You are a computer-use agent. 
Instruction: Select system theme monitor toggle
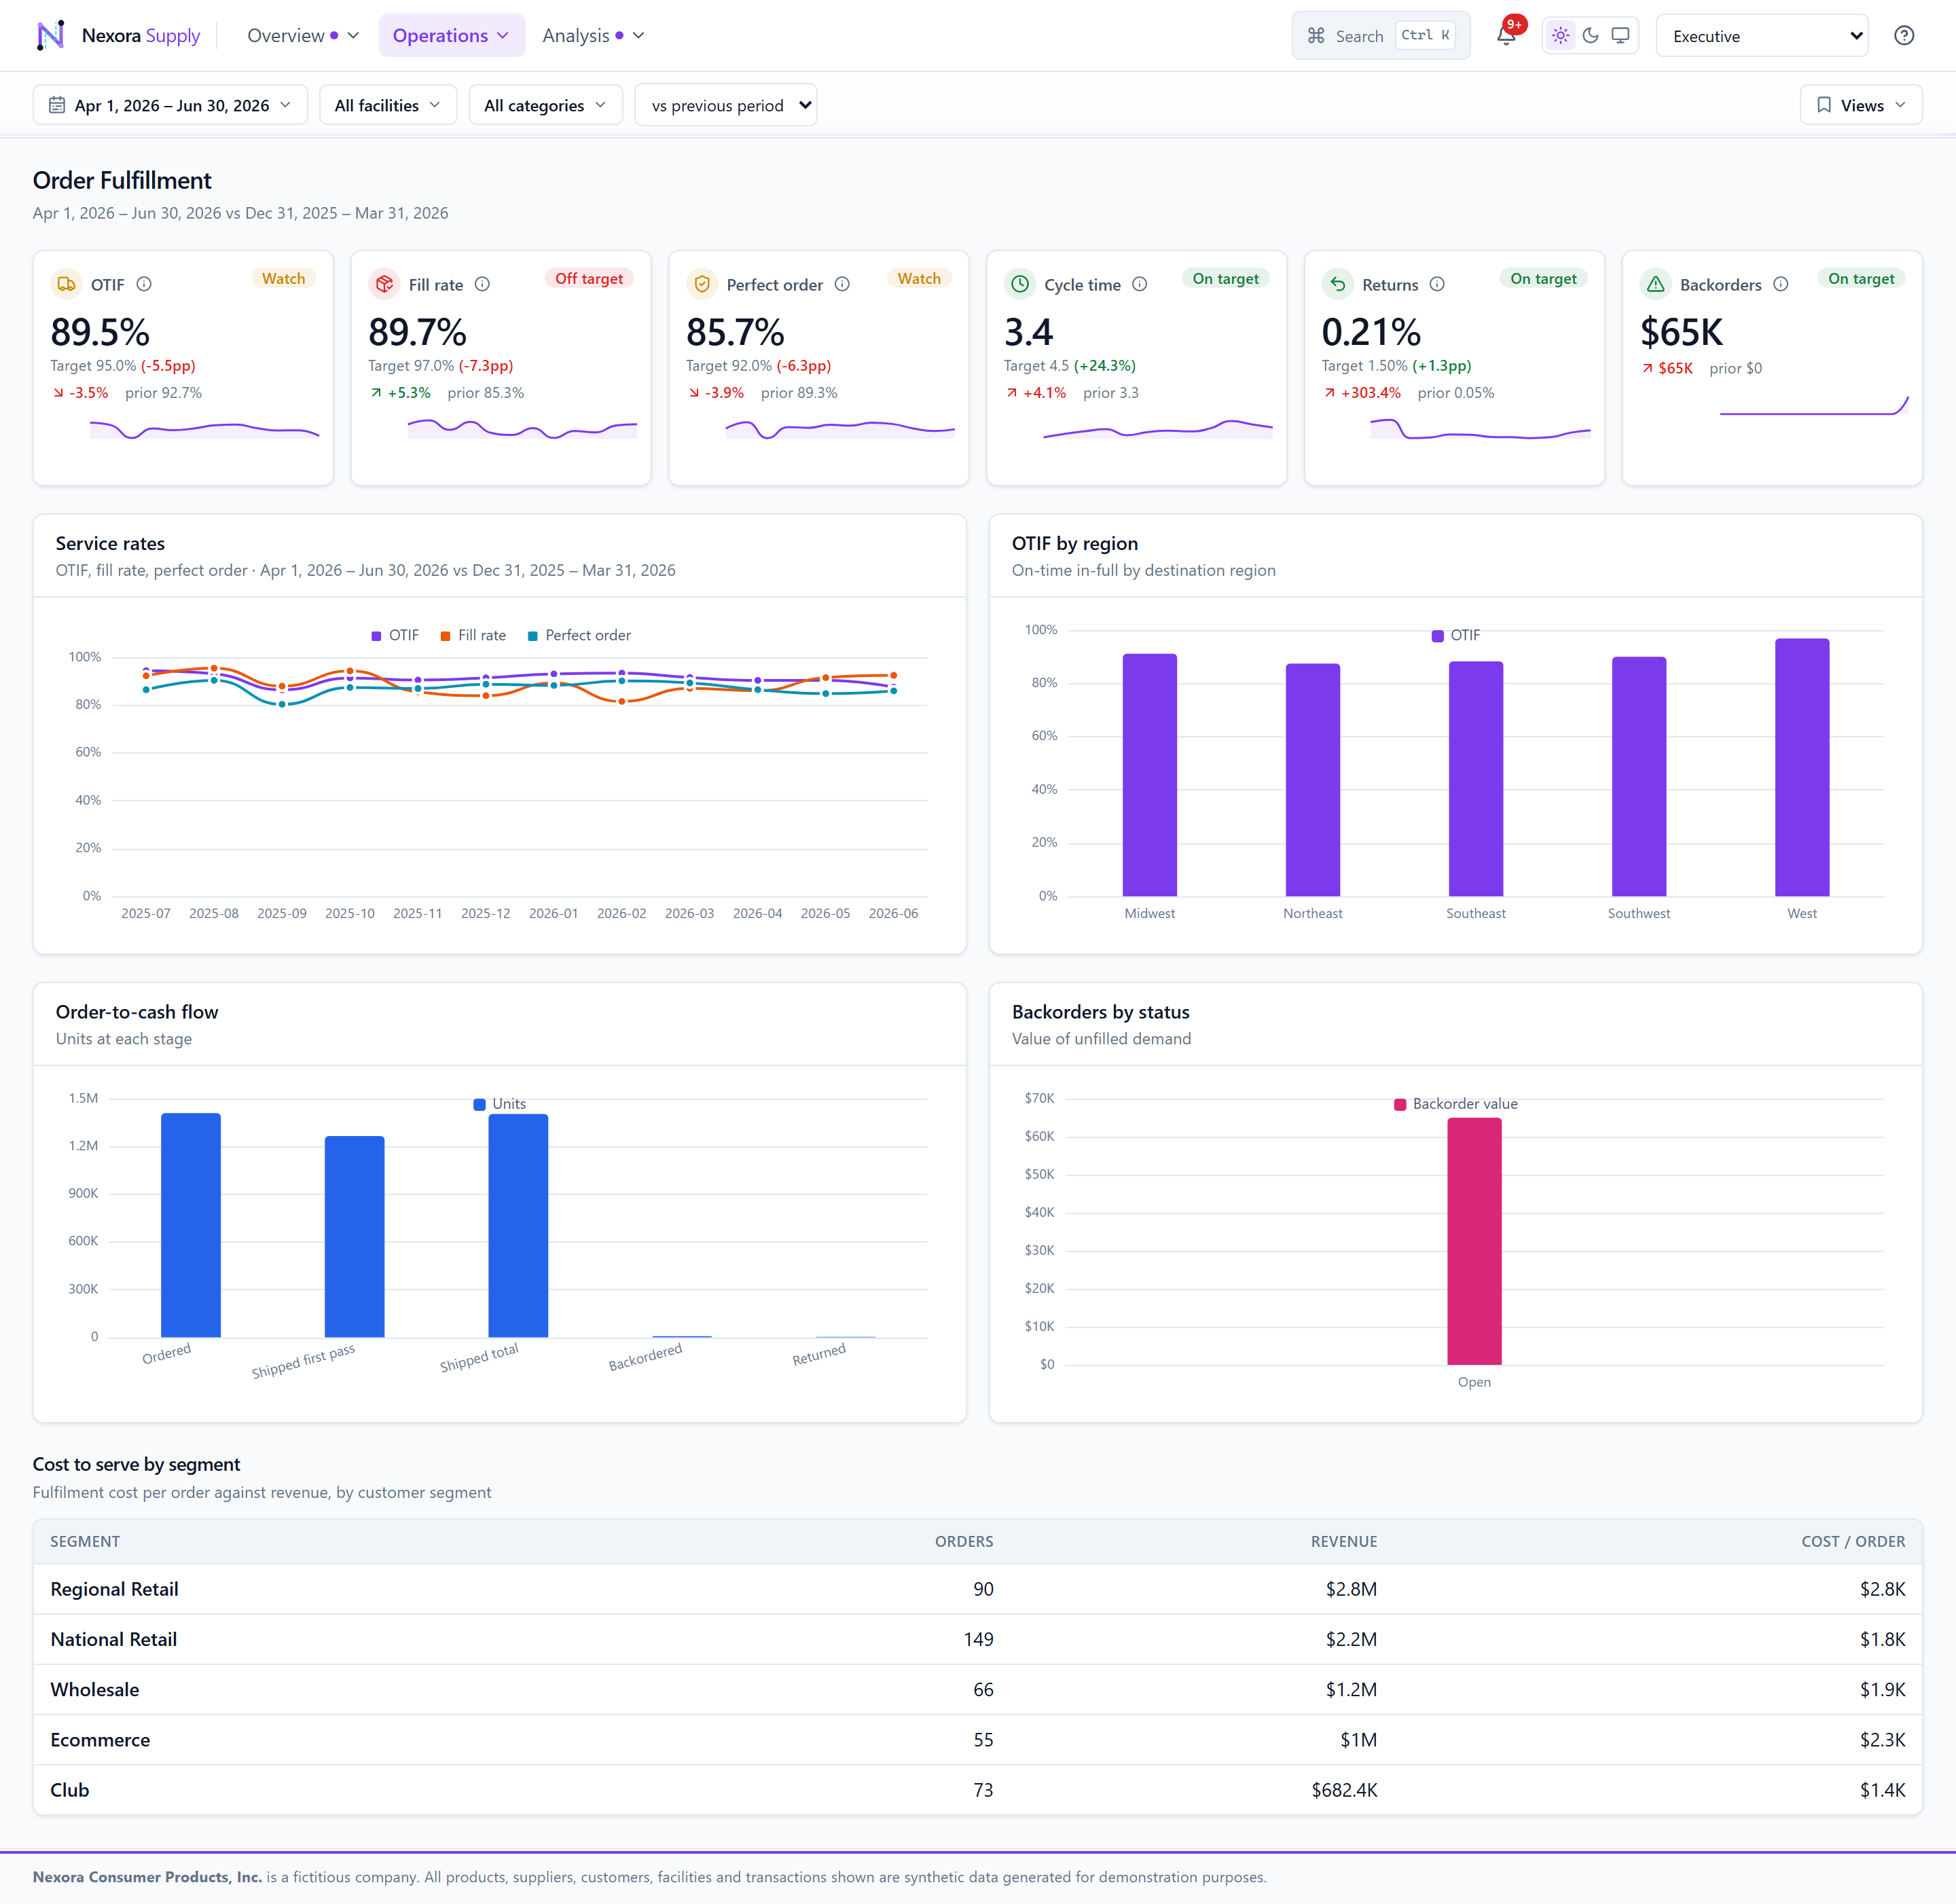[1620, 36]
